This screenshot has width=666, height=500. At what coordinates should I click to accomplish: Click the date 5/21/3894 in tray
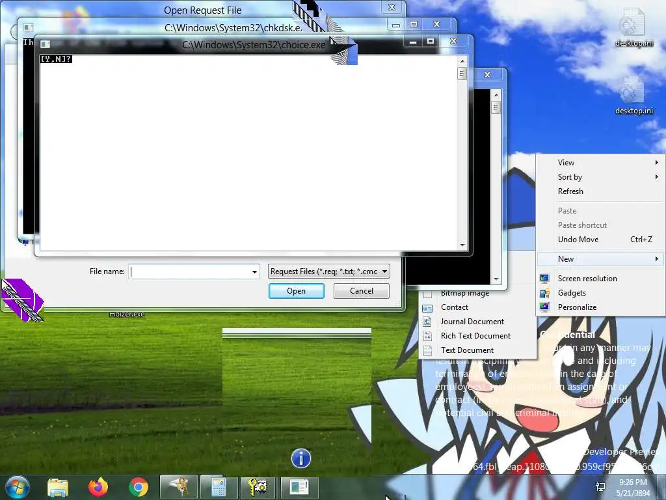(633, 493)
